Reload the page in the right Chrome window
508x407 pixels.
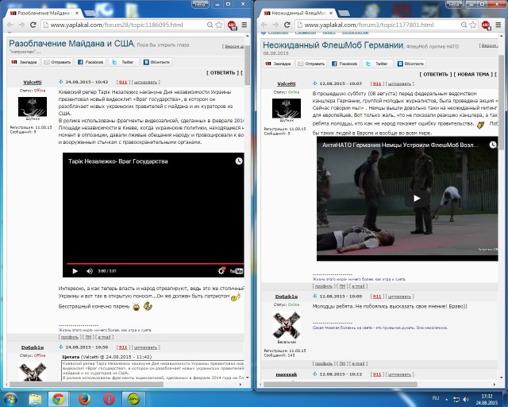tap(287, 25)
